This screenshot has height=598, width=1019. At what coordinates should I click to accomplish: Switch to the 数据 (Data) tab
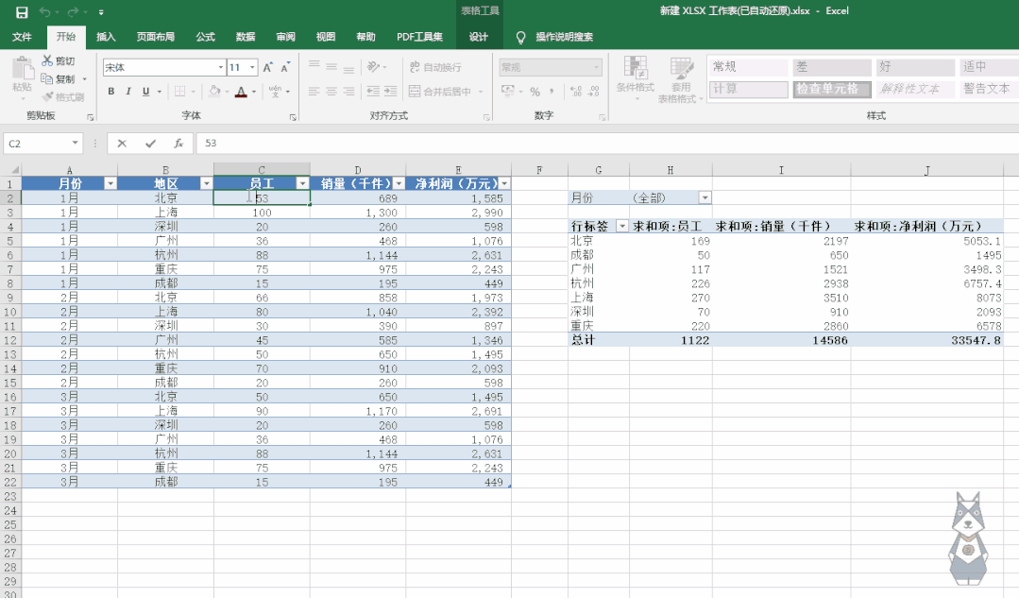[245, 37]
